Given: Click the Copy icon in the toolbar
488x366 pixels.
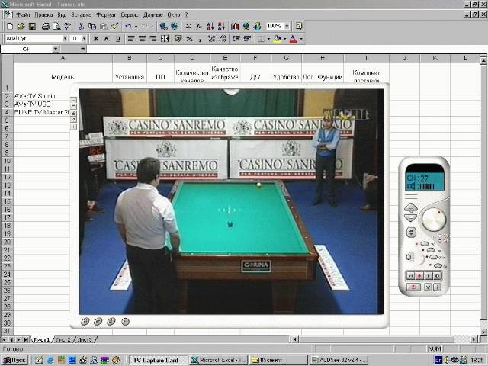Looking at the screenshot, I should tap(92, 27).
